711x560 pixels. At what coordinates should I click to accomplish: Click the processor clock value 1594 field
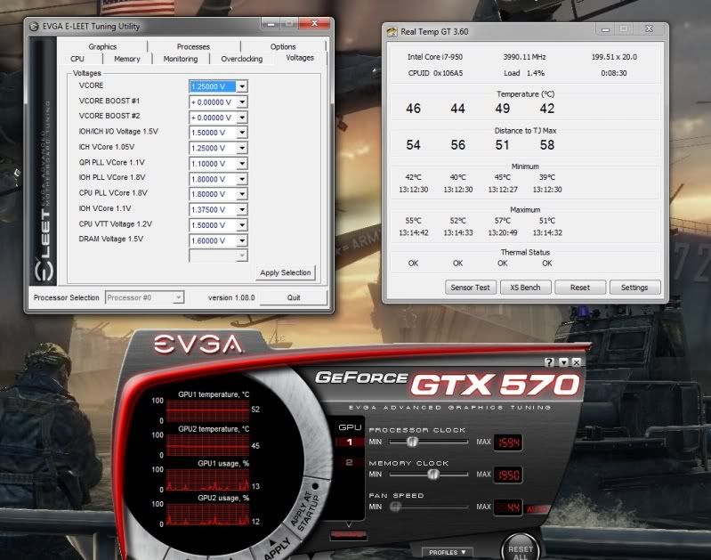pyautogui.click(x=508, y=442)
